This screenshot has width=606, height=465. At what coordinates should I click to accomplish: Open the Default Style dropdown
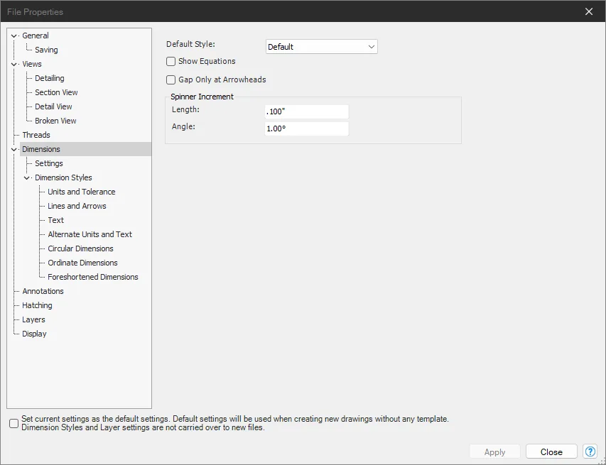click(x=322, y=47)
